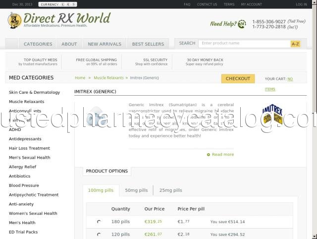The height and width of the screenshot is (239, 317).
Task: Click the 30 Day Money Back banner text
Action: point(205,62)
